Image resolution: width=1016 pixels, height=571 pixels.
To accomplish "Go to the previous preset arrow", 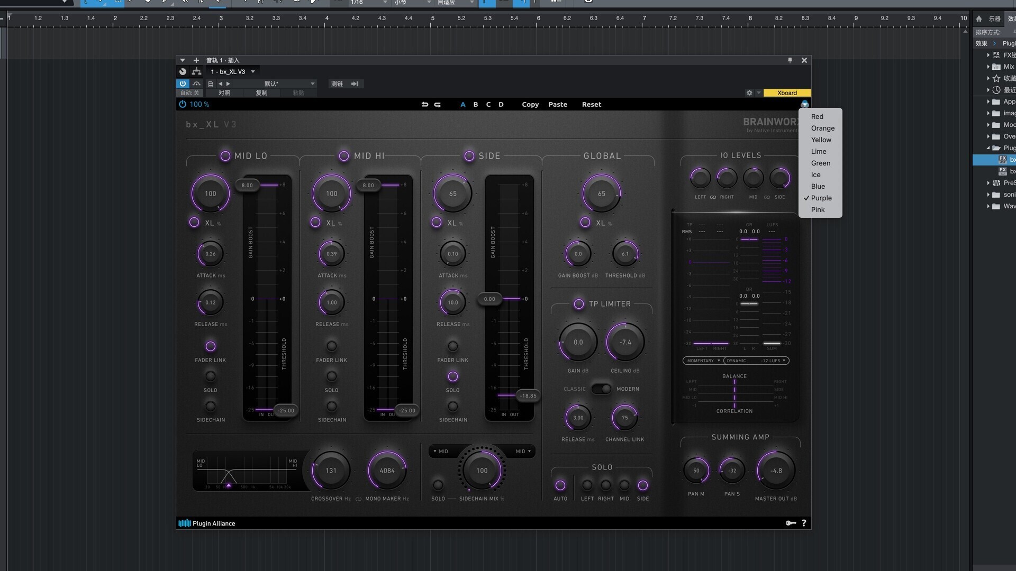I will 221,84.
